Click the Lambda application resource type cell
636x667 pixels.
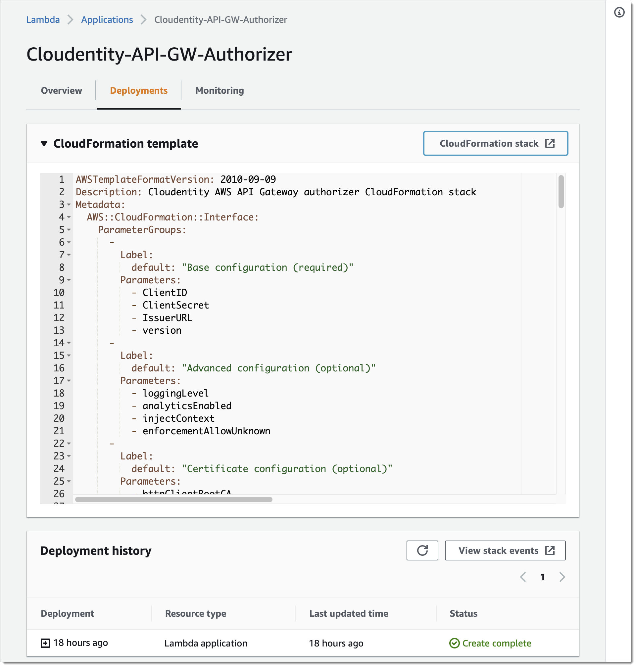point(206,643)
